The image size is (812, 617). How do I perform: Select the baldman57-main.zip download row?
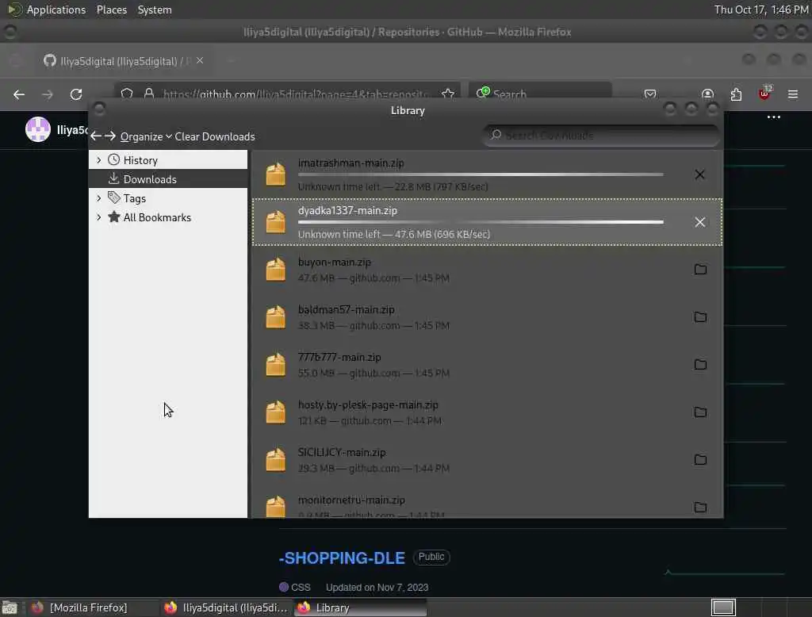tap(487, 317)
